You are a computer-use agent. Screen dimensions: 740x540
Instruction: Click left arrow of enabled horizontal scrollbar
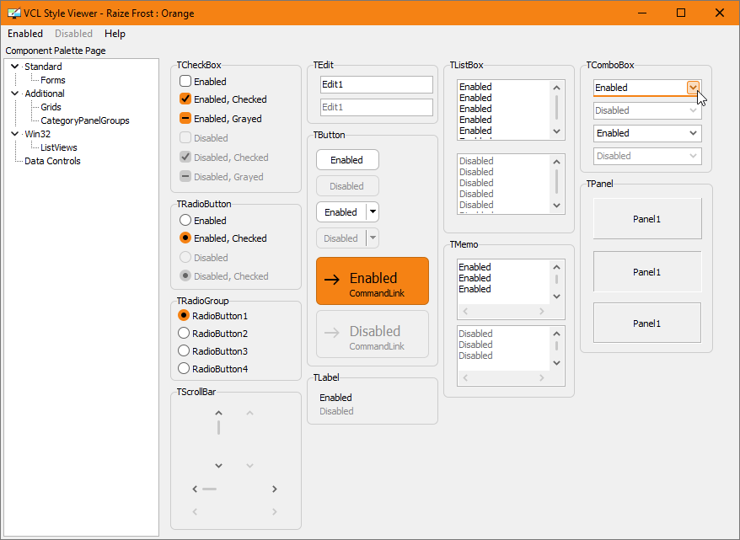(195, 489)
